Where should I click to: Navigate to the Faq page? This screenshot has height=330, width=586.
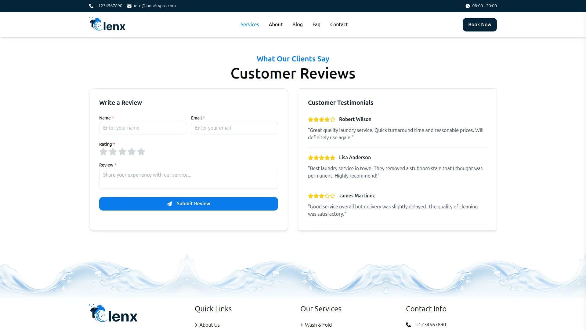point(316,24)
